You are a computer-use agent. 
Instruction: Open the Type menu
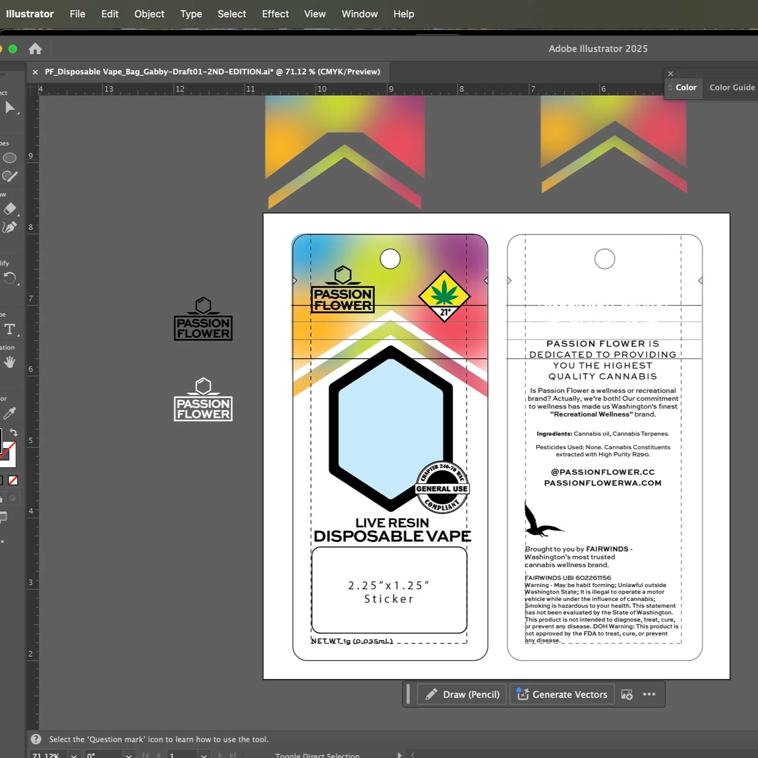coord(191,14)
